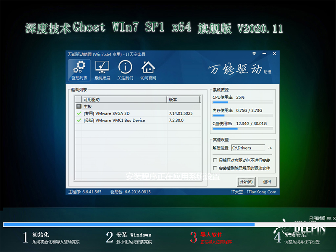Click the 内存使用率 memory usage bar
The image size is (336, 252).
click(243, 115)
